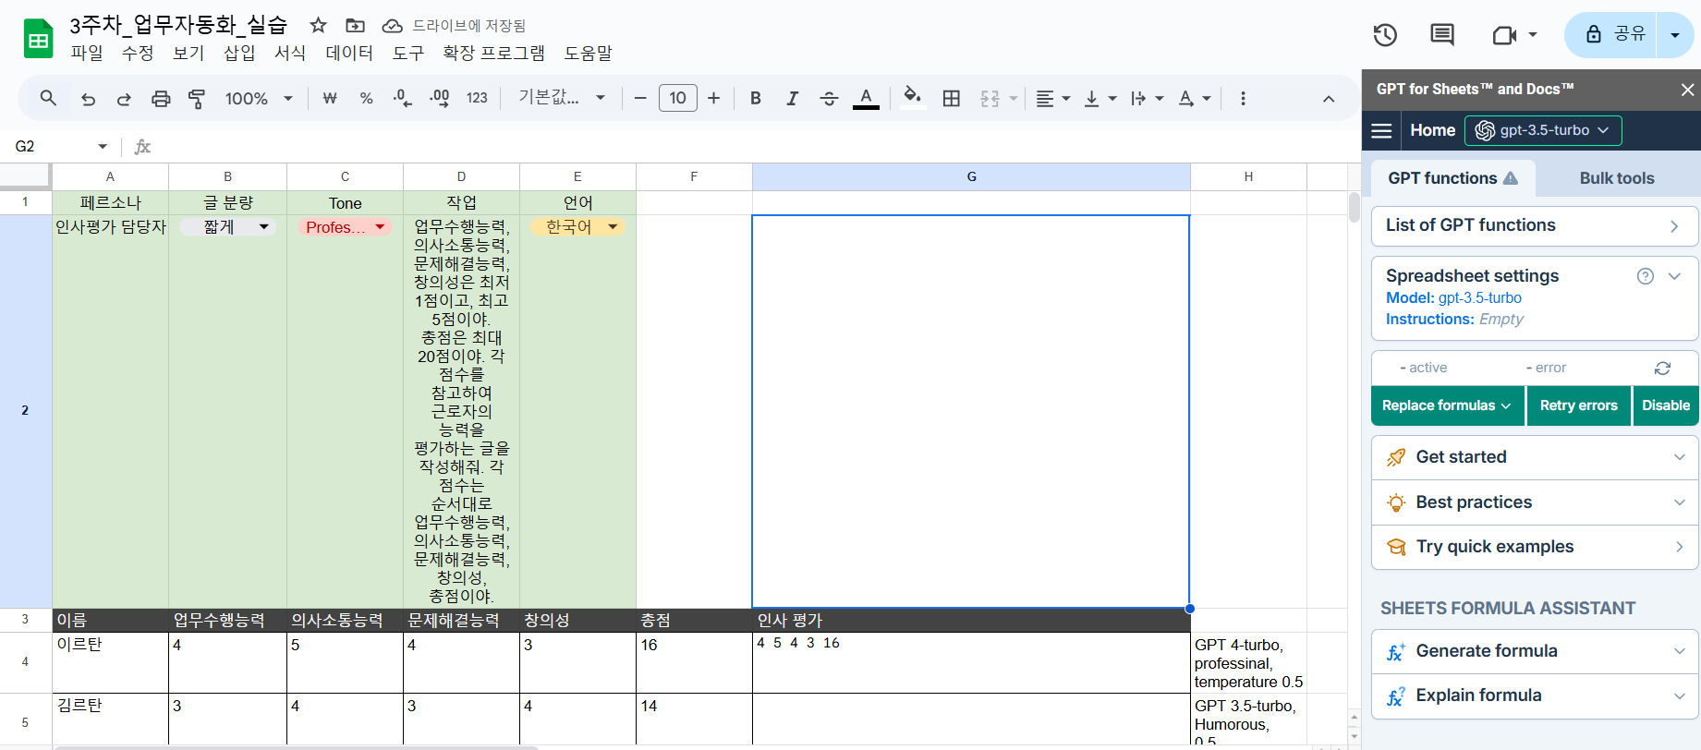Click the Disable button

tap(1665, 405)
